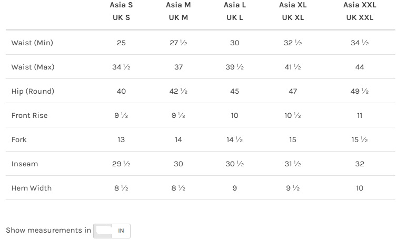Choose the Asia L / UK L size header

(235, 11)
